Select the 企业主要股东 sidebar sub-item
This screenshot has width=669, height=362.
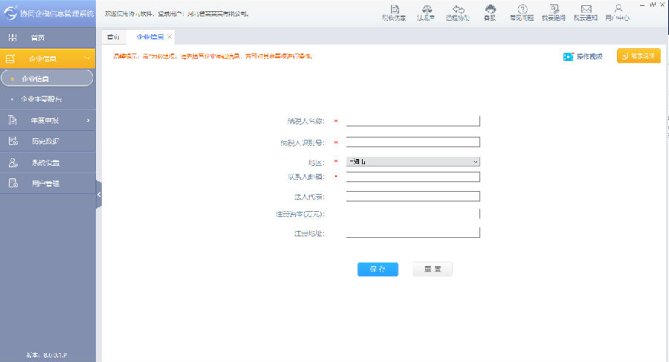click(x=48, y=99)
